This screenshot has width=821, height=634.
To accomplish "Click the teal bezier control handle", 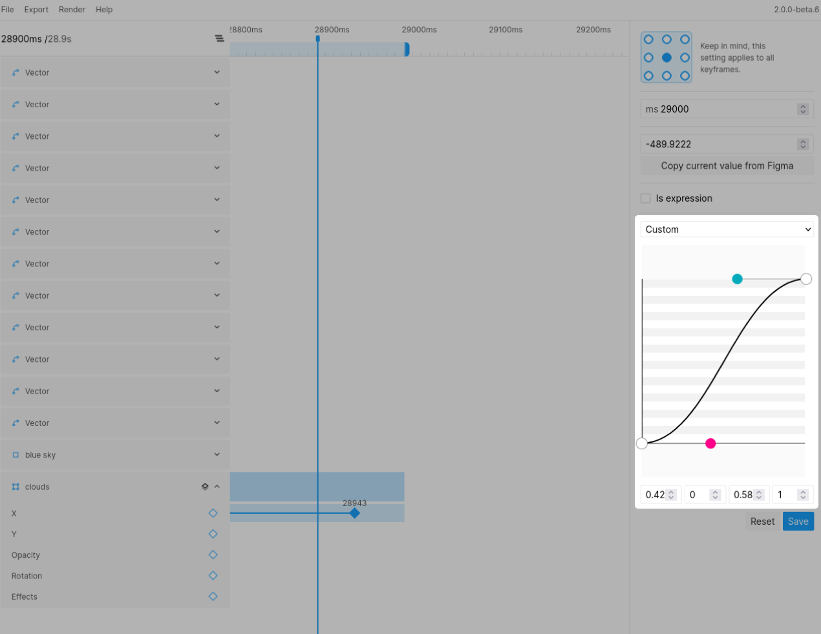I will [737, 279].
